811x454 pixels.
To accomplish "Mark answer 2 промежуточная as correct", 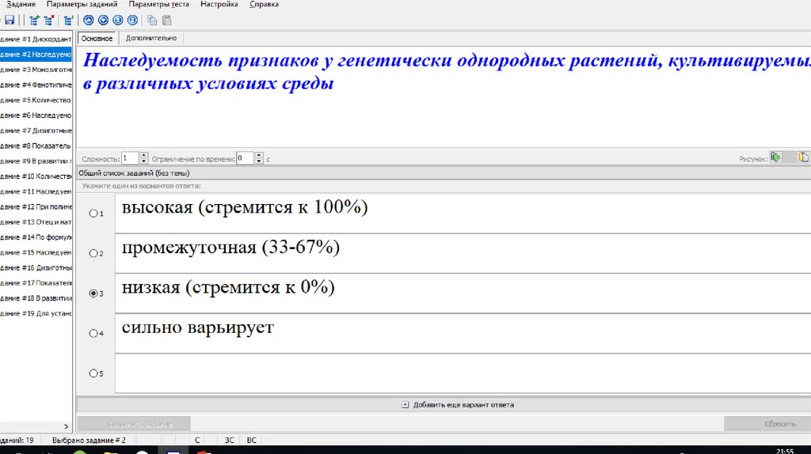I will (x=93, y=253).
